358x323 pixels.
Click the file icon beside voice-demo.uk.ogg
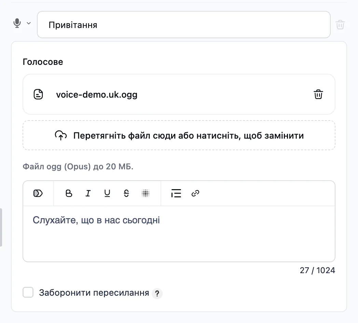click(38, 94)
